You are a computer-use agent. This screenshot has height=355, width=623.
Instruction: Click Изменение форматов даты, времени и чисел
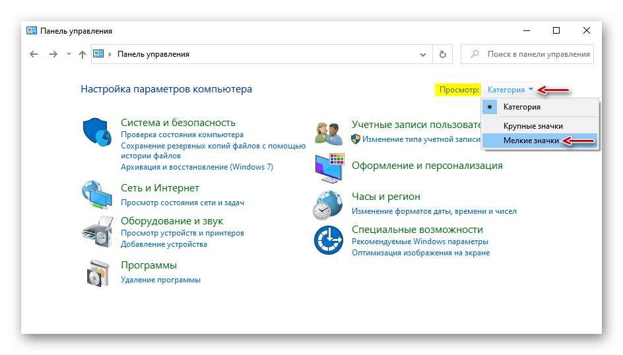pos(434,211)
